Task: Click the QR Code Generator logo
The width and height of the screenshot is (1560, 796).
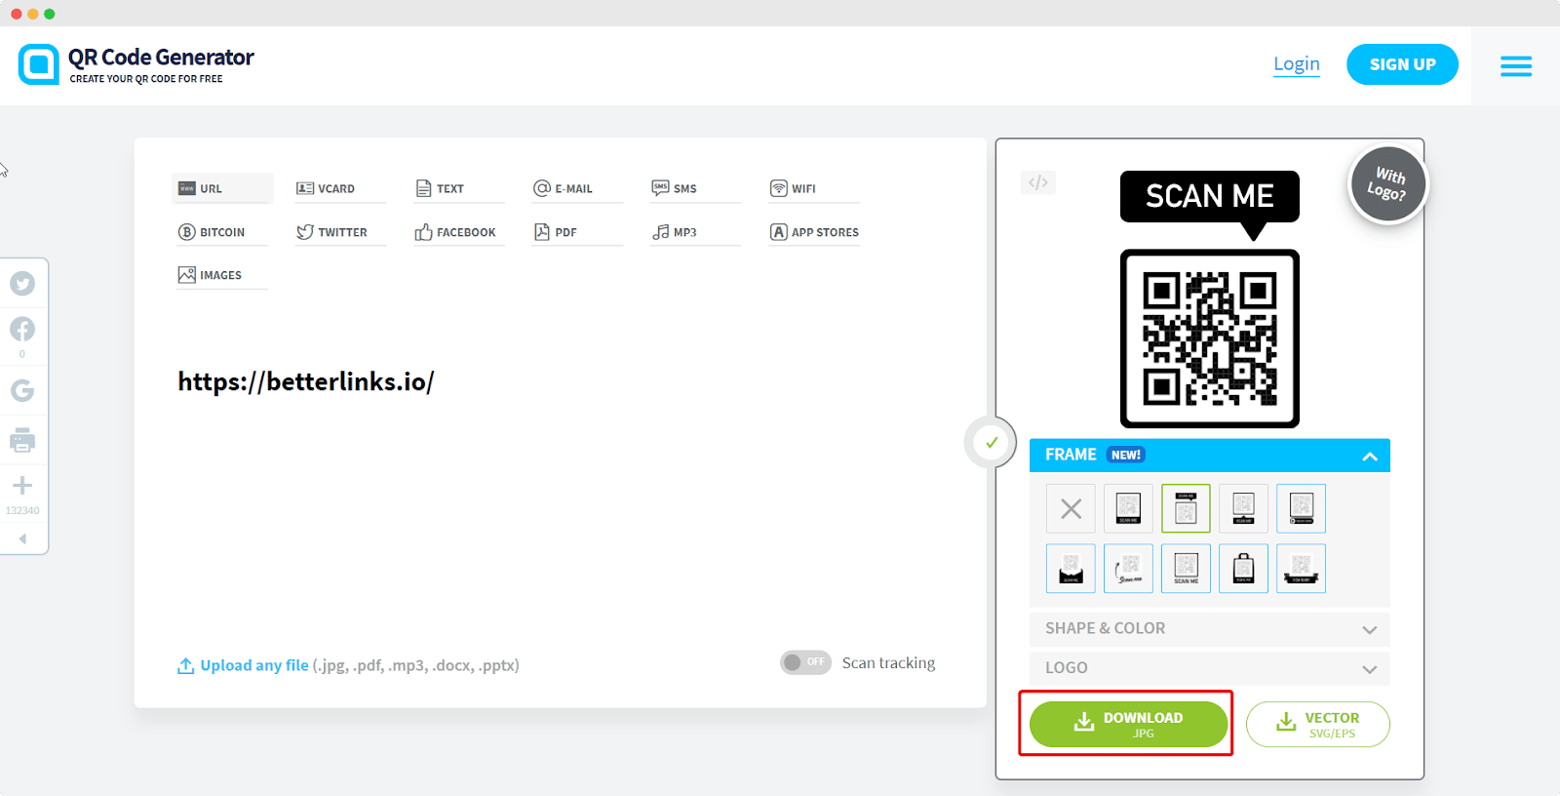Action: click(136, 65)
